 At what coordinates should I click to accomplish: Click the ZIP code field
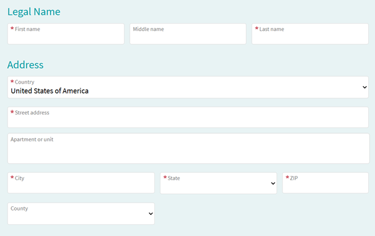[325, 183]
